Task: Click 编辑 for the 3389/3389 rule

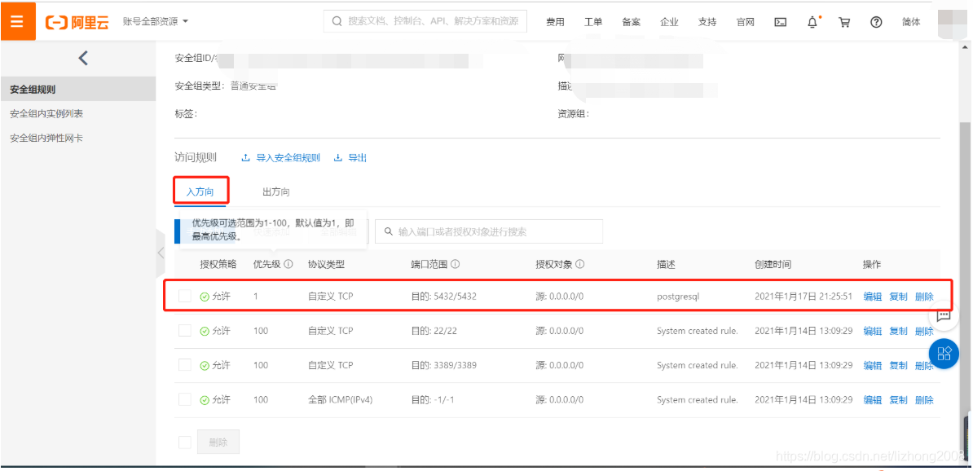Action: click(873, 366)
